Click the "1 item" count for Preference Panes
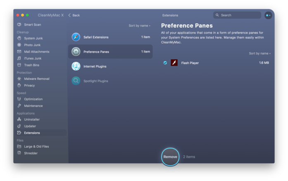 [x=145, y=52]
